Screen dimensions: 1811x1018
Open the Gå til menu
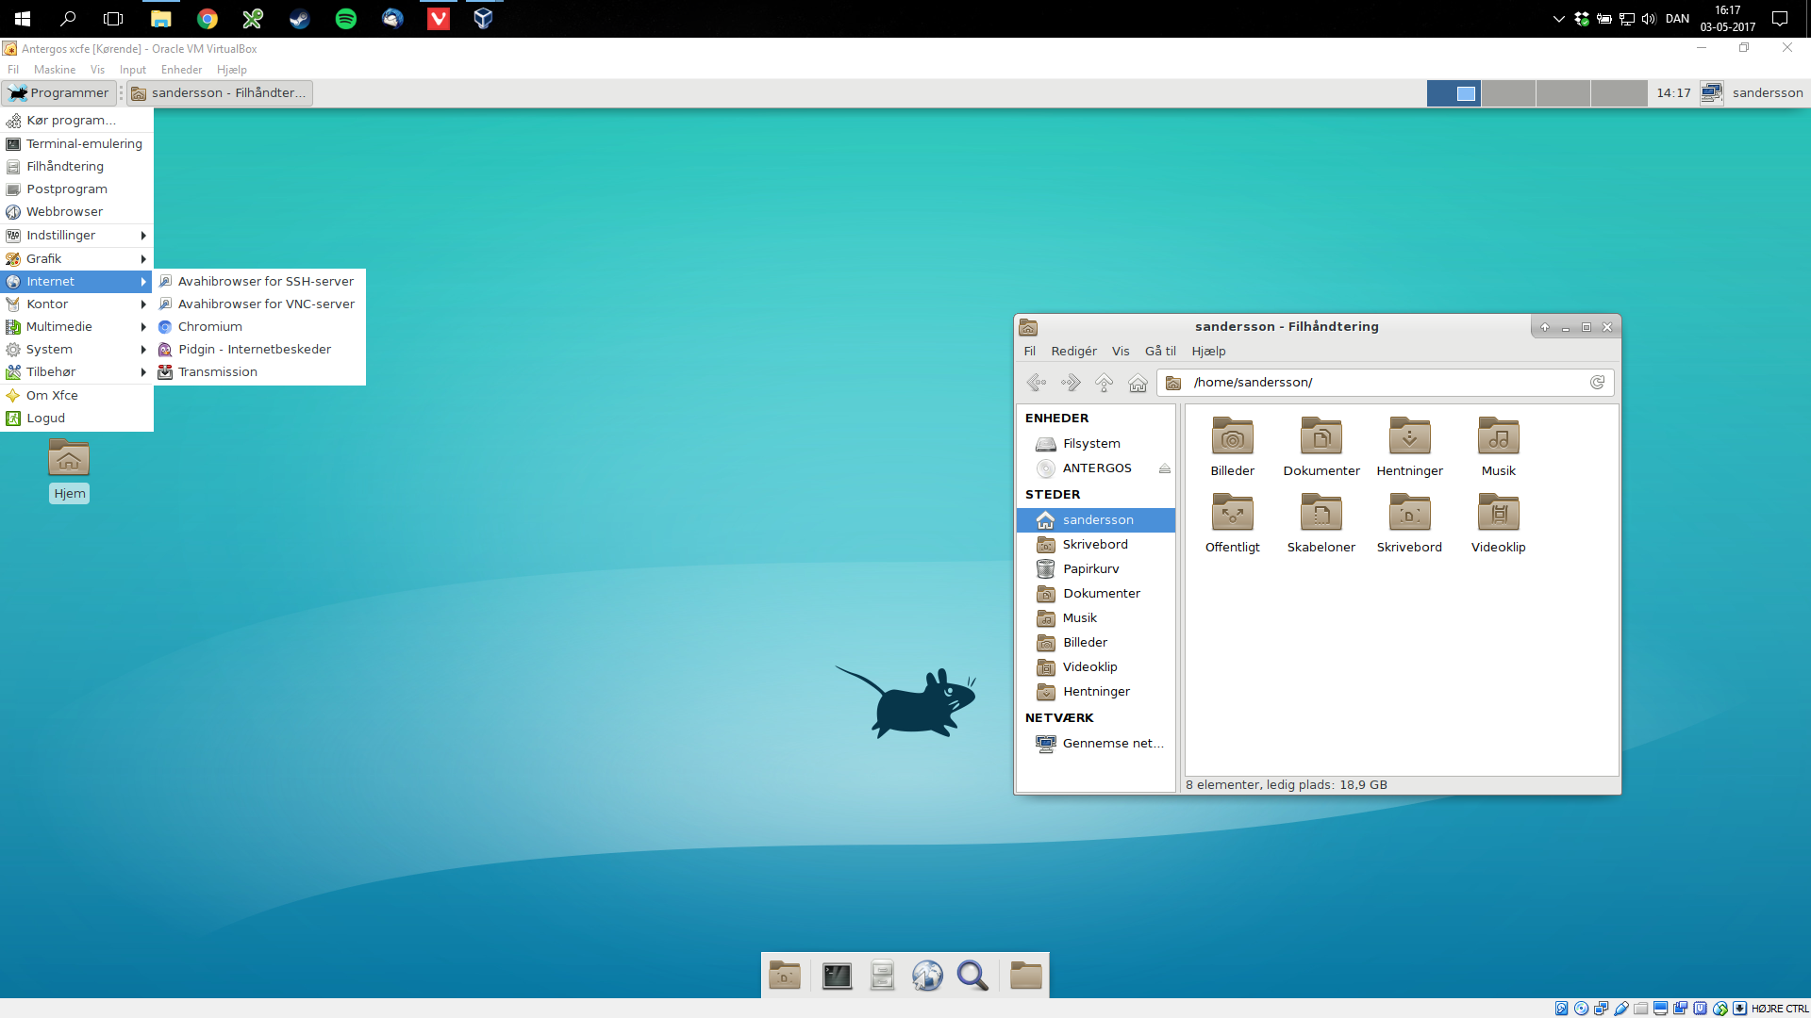[x=1160, y=352]
